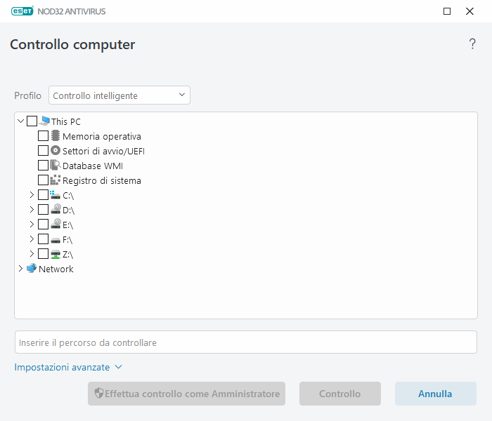Click the Network globe icon
This screenshot has height=421, width=492.
(32, 269)
